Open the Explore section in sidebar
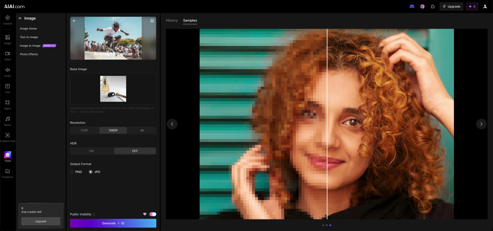This screenshot has width=493, height=231. [x=7, y=20]
